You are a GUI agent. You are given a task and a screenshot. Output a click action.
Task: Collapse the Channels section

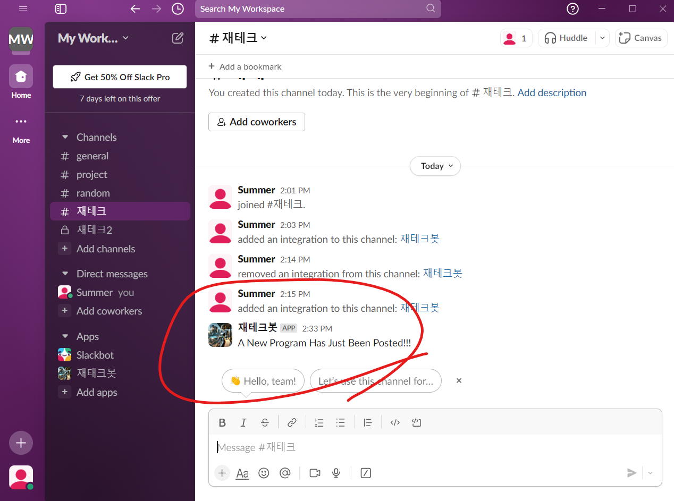65,137
